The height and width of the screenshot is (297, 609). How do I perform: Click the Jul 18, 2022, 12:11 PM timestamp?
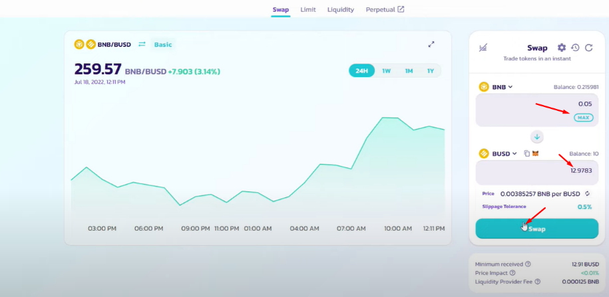100,82
